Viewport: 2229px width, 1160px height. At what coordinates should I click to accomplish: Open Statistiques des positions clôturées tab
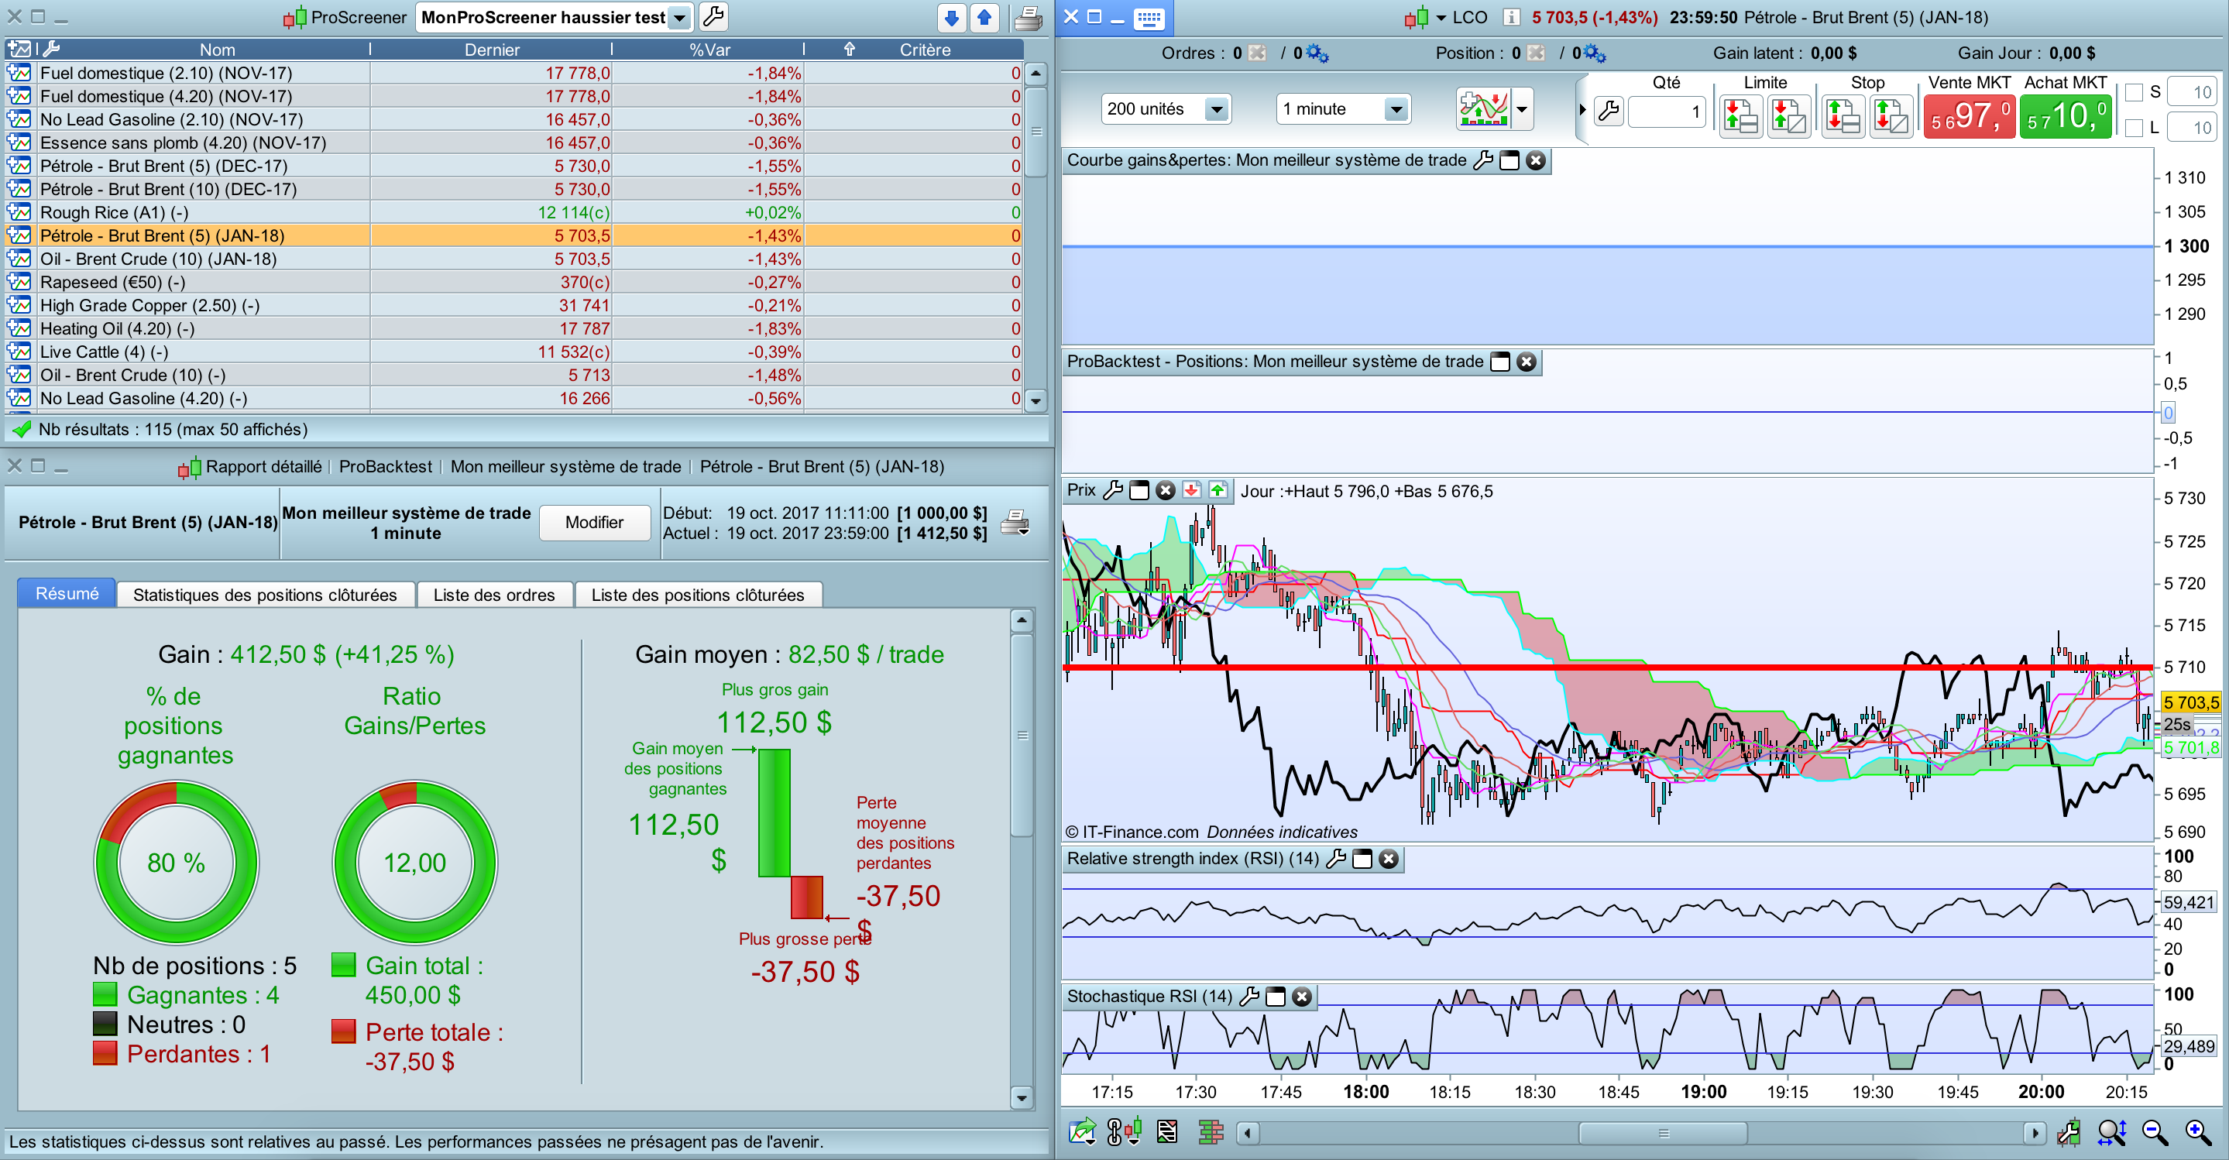pos(265,595)
